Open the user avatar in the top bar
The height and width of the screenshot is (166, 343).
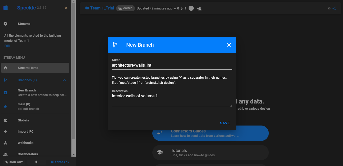[191, 8]
